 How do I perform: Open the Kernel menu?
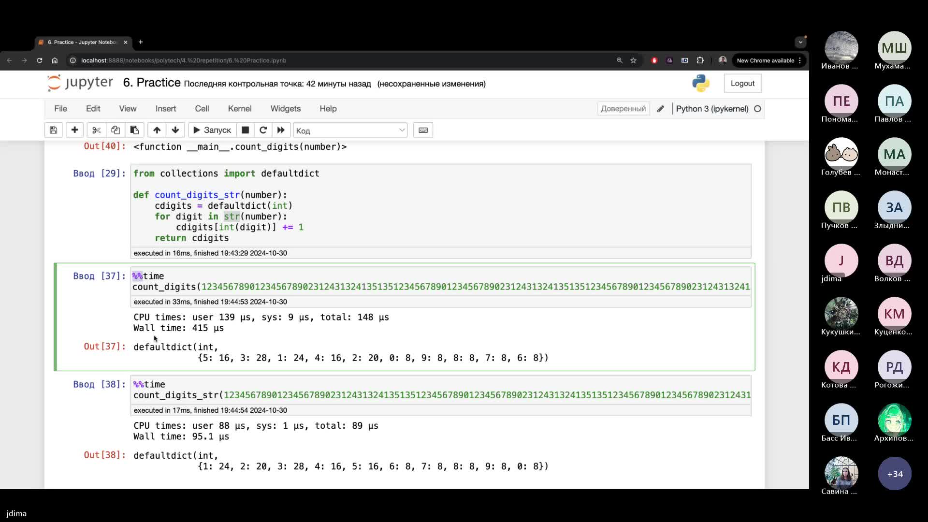pyautogui.click(x=240, y=109)
